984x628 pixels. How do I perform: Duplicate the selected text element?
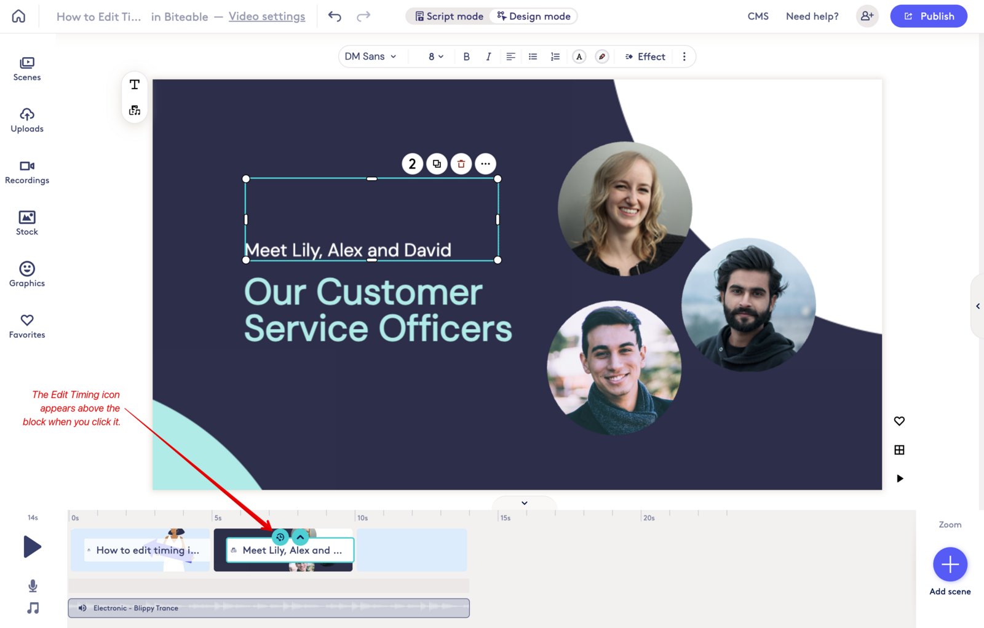pos(437,164)
